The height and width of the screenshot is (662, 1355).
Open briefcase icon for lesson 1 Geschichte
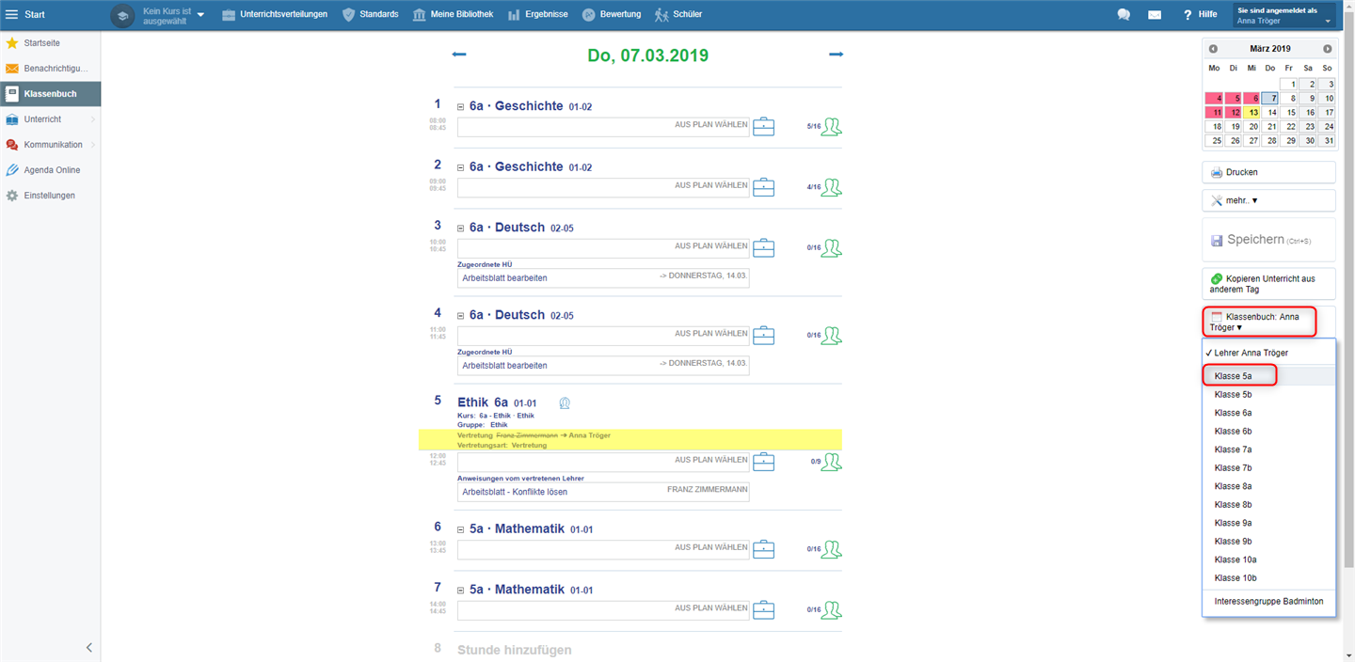tap(764, 127)
